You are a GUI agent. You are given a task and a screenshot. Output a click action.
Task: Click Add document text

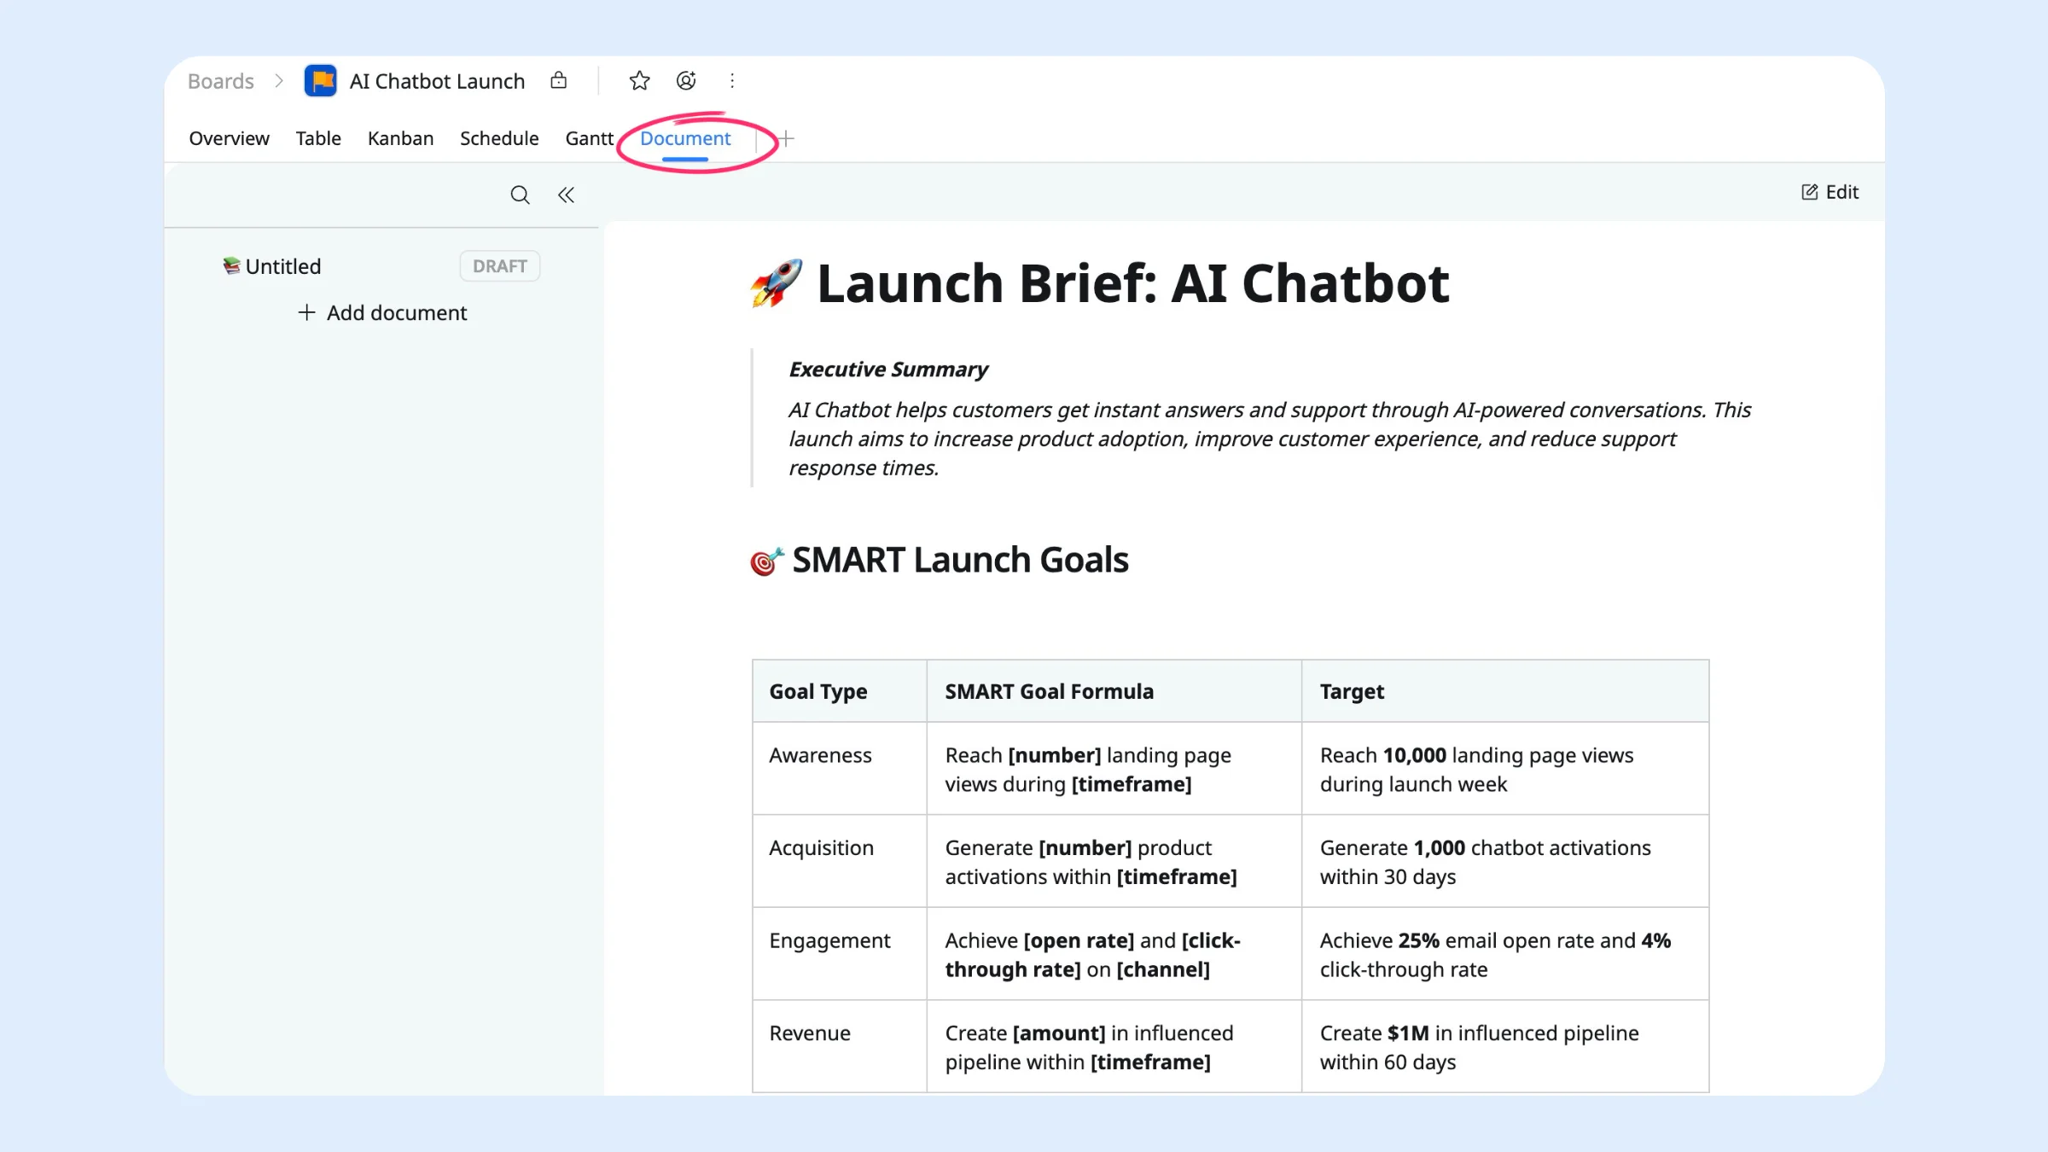click(397, 312)
